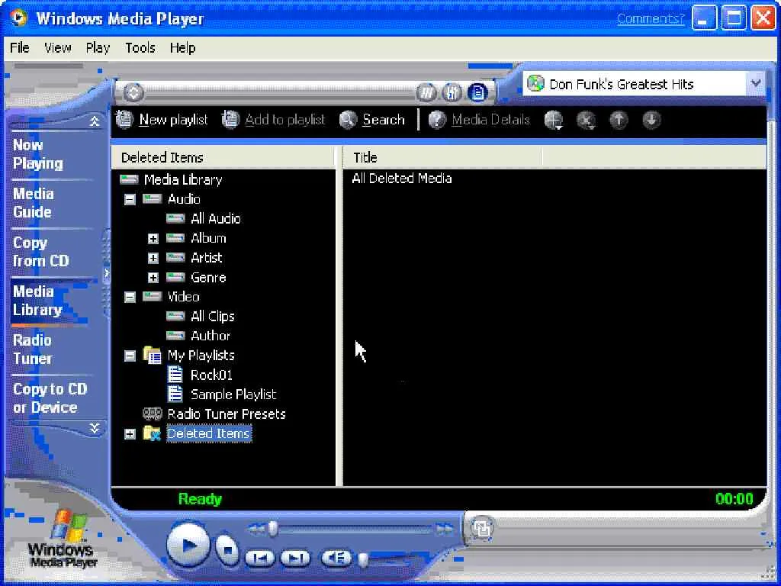Viewport: 781px width, 586px height.
Task: Click the delete X toolbar icon
Action: [x=587, y=120]
